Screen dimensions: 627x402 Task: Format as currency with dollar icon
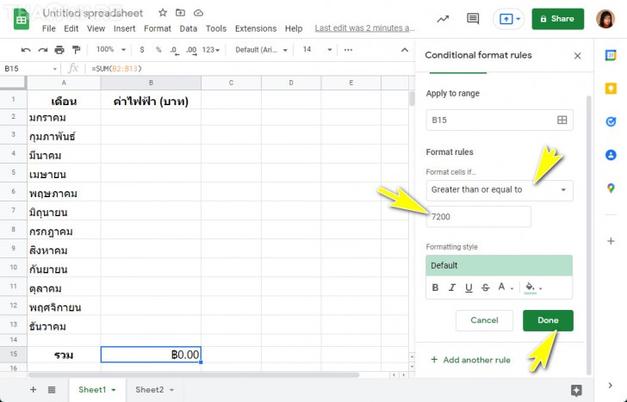coord(142,50)
